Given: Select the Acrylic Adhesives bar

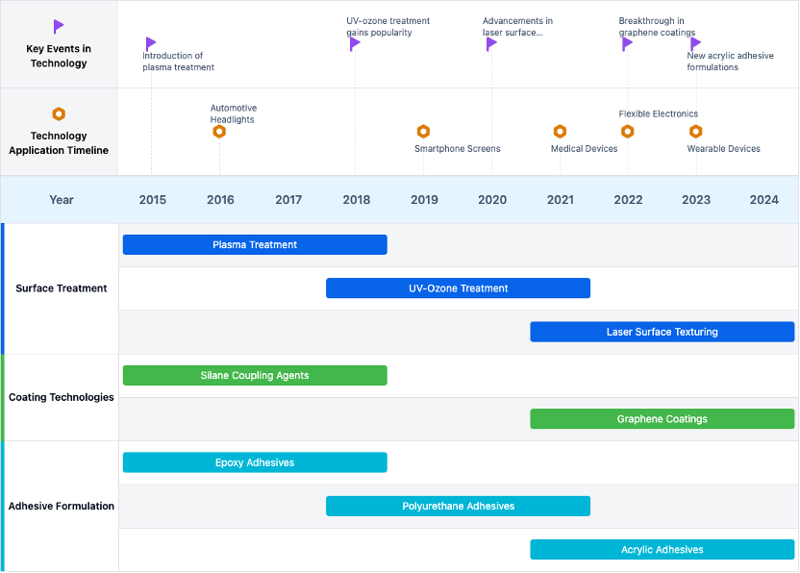Looking at the screenshot, I should tap(662, 550).
